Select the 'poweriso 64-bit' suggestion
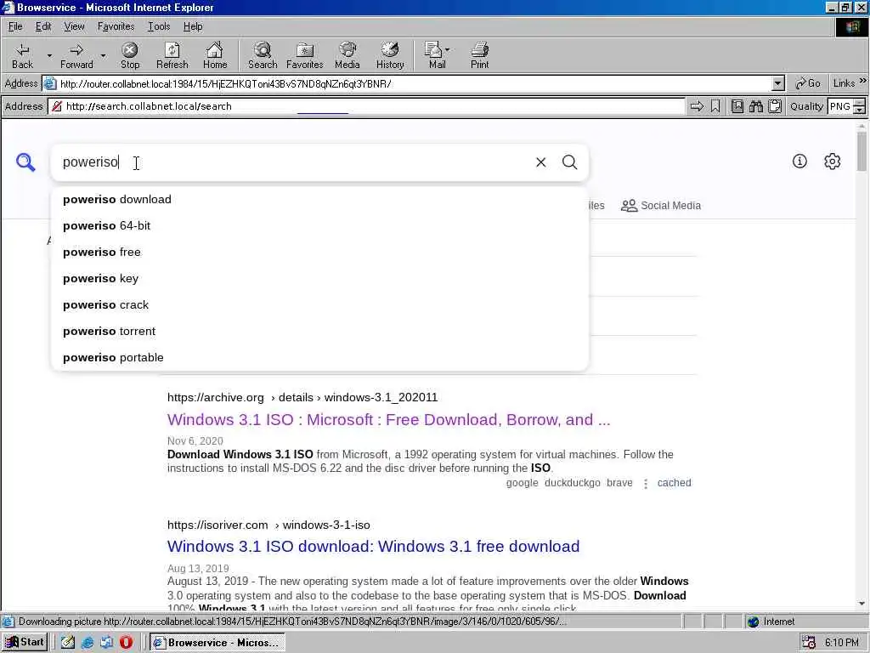The width and height of the screenshot is (870, 653). 319,225
